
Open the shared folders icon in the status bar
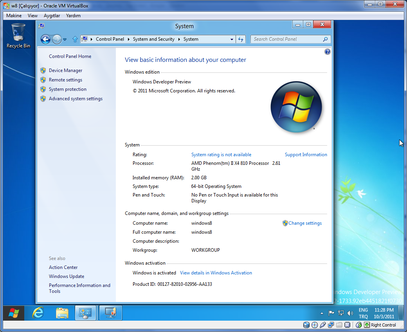pos(339,325)
